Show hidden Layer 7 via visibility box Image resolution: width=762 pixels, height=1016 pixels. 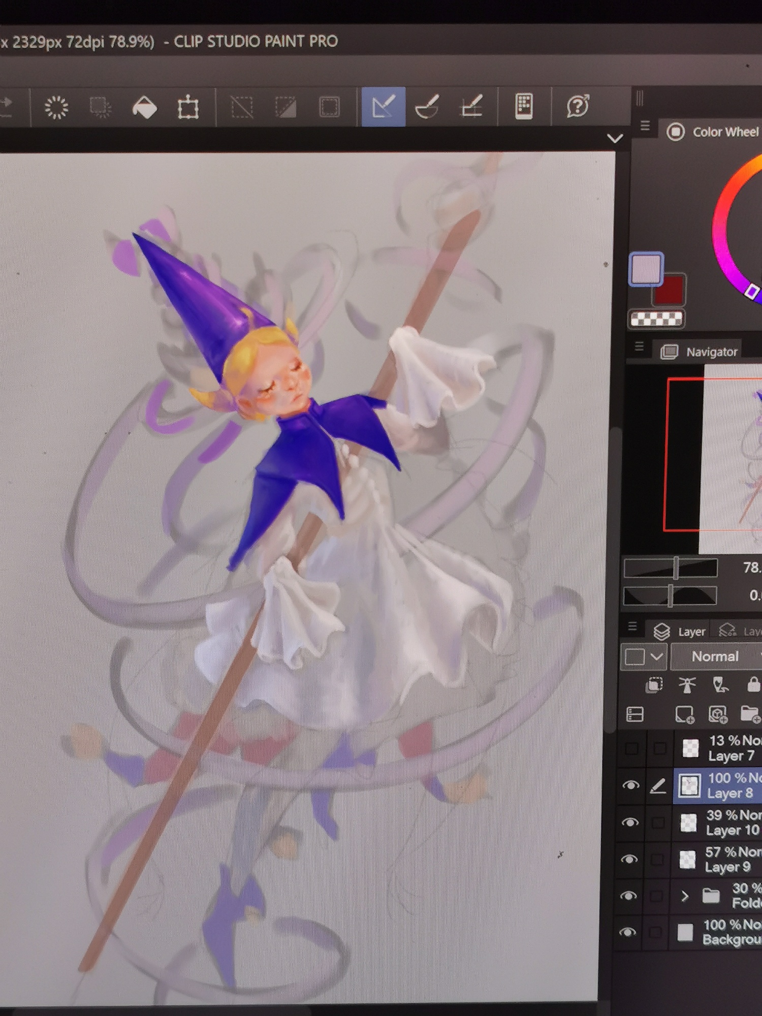[x=631, y=748]
